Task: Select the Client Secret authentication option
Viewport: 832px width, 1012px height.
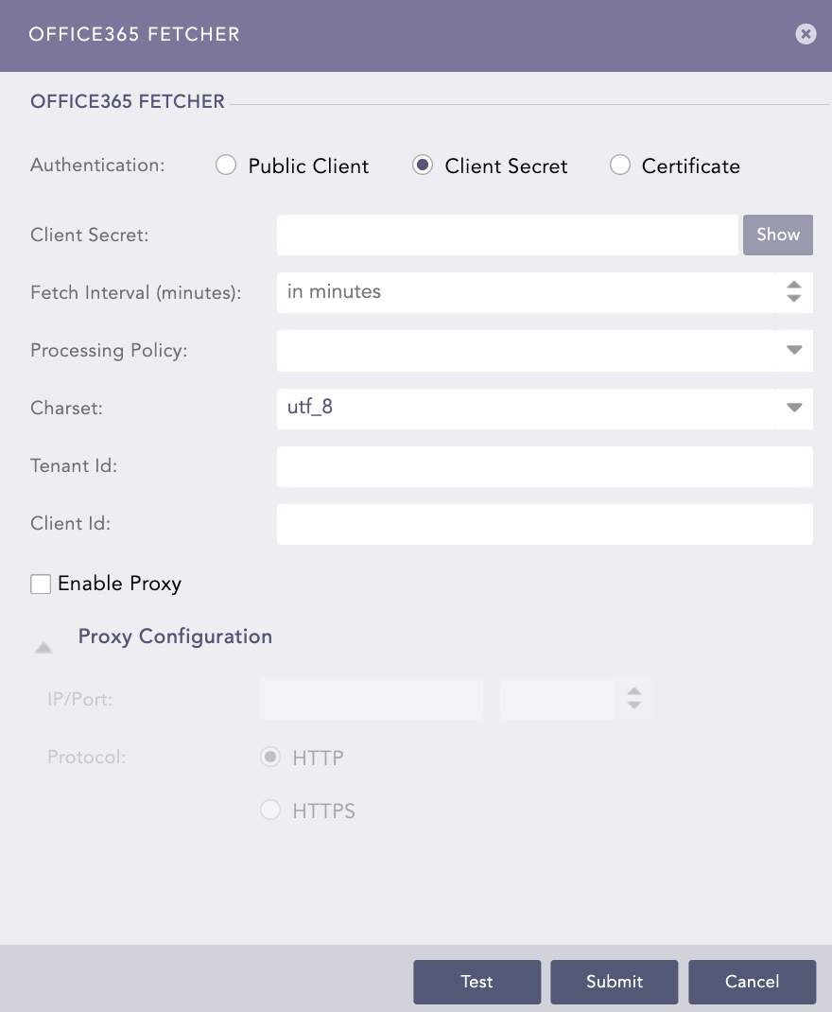Action: click(x=424, y=166)
